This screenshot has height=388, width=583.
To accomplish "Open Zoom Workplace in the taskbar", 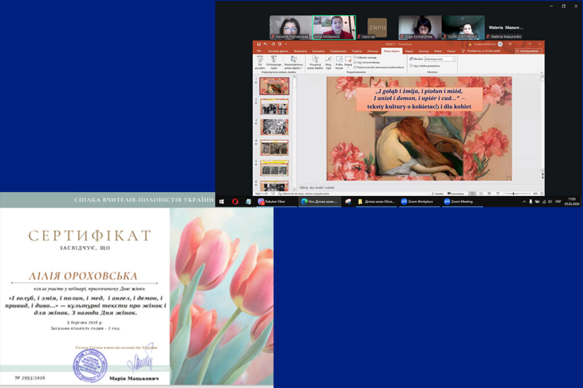I will pyautogui.click(x=417, y=201).
